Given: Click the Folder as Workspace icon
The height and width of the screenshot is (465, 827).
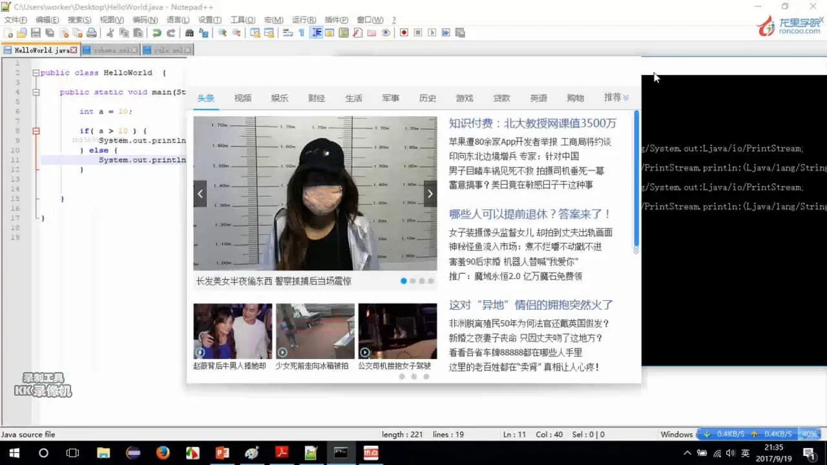Looking at the screenshot, I should (x=372, y=33).
